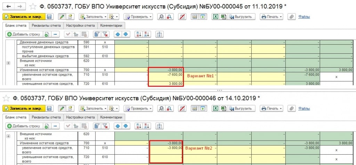356x165 pixels.
Task: Open 'Заполнить' dropdown in report 000046
Action: [93, 108]
